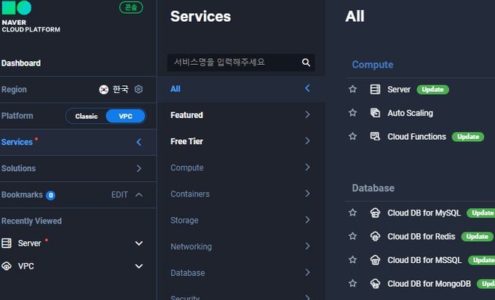Image resolution: width=495 pixels, height=300 pixels.
Task: Expand the Solutions menu arrow
Action: (139, 168)
